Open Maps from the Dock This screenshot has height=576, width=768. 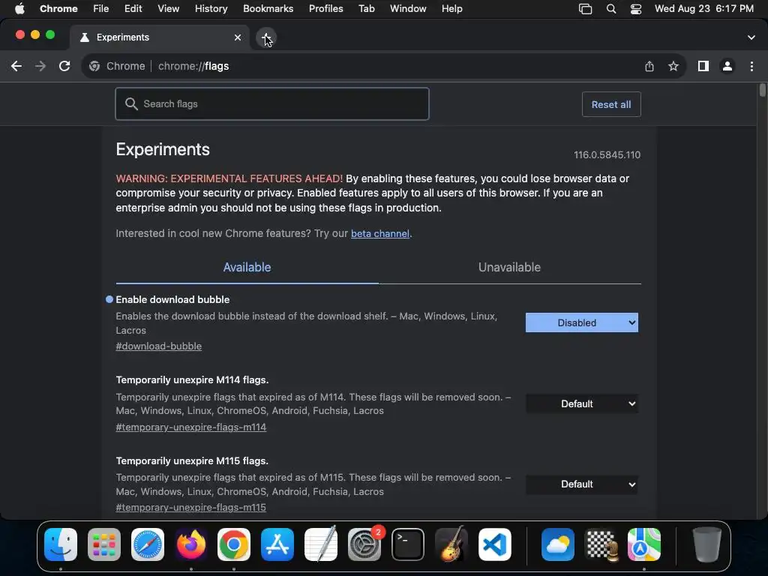644,544
